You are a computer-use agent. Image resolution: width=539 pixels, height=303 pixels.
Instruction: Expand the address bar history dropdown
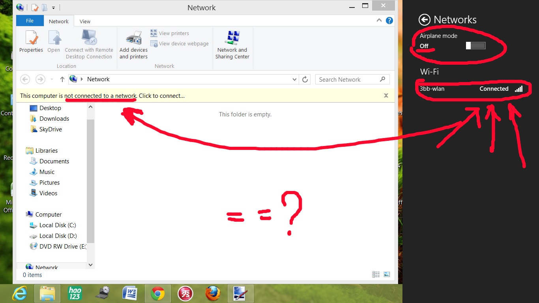click(294, 79)
